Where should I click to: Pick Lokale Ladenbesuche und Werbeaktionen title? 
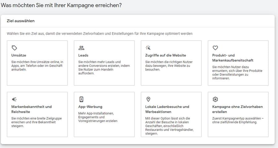167,109
